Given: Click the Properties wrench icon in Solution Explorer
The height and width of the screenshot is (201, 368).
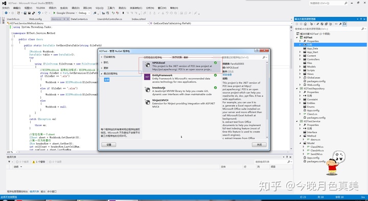Looking at the screenshot, I should (340, 24).
